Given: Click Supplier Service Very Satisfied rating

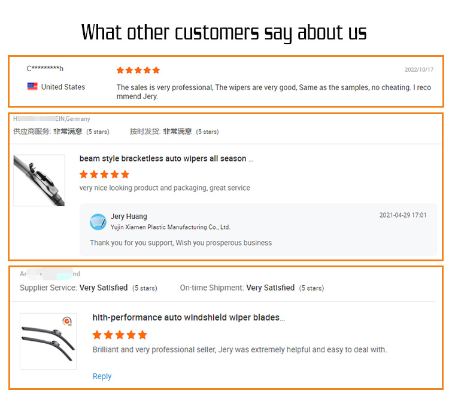Looking at the screenshot, I should (89, 288).
